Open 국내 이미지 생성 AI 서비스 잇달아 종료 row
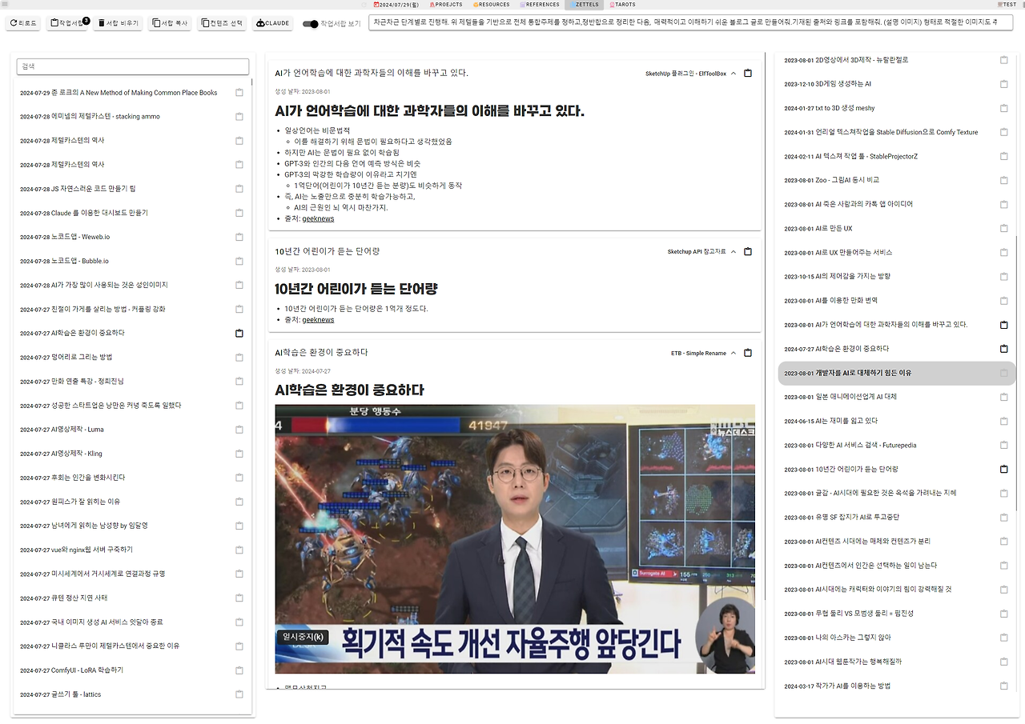The width and height of the screenshot is (1025, 724). pos(133,622)
